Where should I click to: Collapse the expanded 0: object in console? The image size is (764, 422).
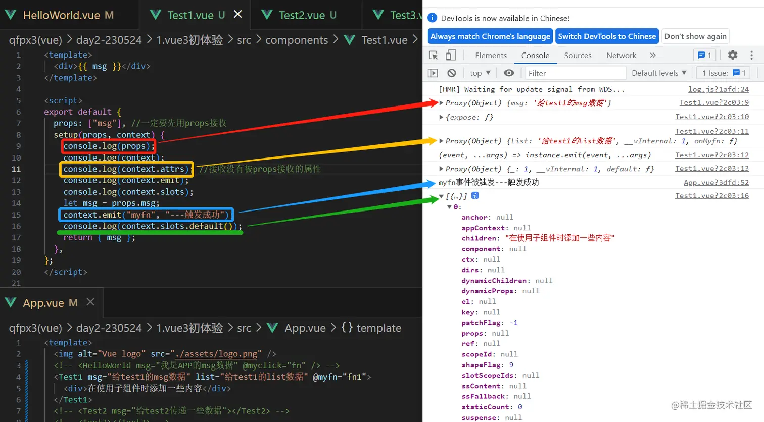[449, 206]
